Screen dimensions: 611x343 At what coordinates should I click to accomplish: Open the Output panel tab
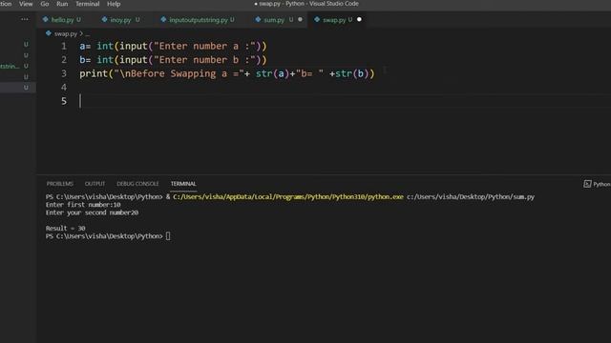click(95, 184)
